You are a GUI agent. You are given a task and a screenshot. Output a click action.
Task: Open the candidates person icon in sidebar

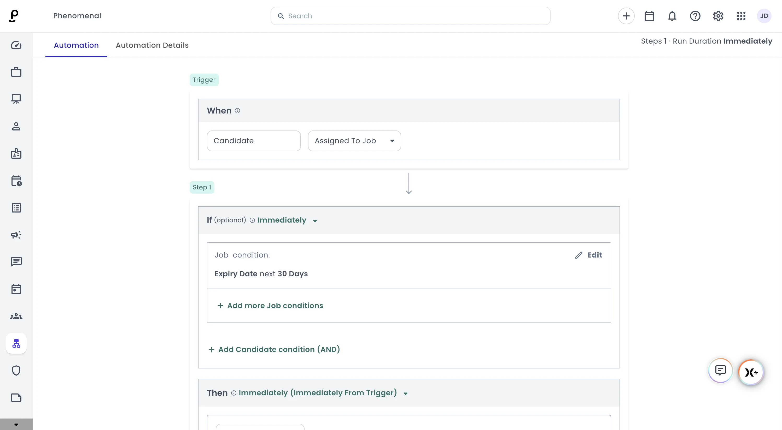point(16,127)
